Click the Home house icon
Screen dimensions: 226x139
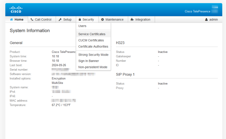pos(11,19)
